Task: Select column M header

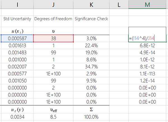Action: 147,4
